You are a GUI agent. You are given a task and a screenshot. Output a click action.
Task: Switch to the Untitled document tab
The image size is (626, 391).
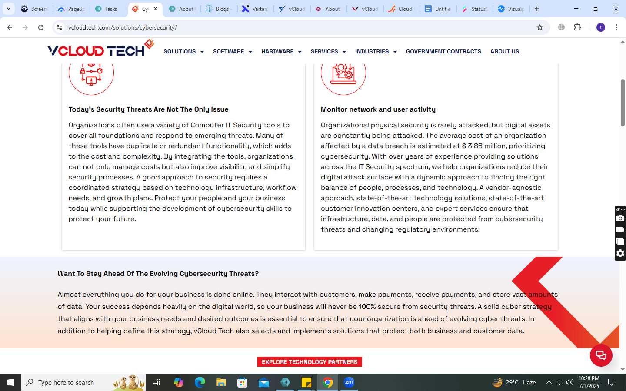(x=439, y=9)
